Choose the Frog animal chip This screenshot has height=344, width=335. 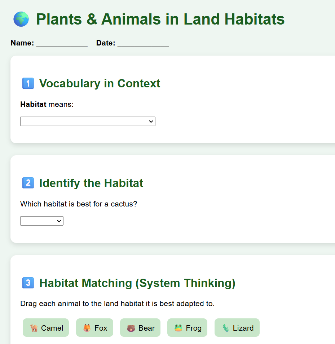(188, 328)
